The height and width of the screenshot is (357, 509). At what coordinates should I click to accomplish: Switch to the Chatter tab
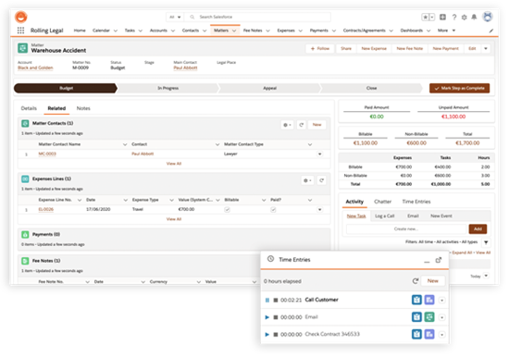point(383,202)
